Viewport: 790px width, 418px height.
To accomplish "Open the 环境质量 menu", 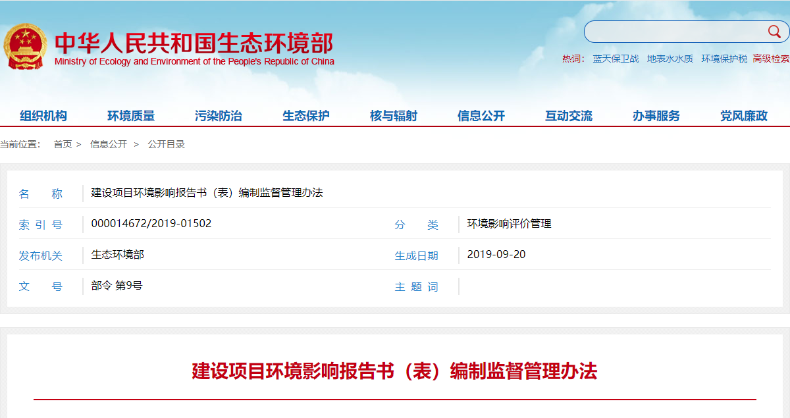I will click(x=131, y=116).
